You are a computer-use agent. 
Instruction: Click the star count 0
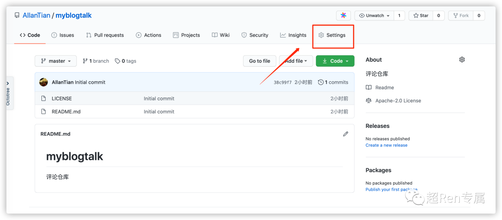[439, 15]
